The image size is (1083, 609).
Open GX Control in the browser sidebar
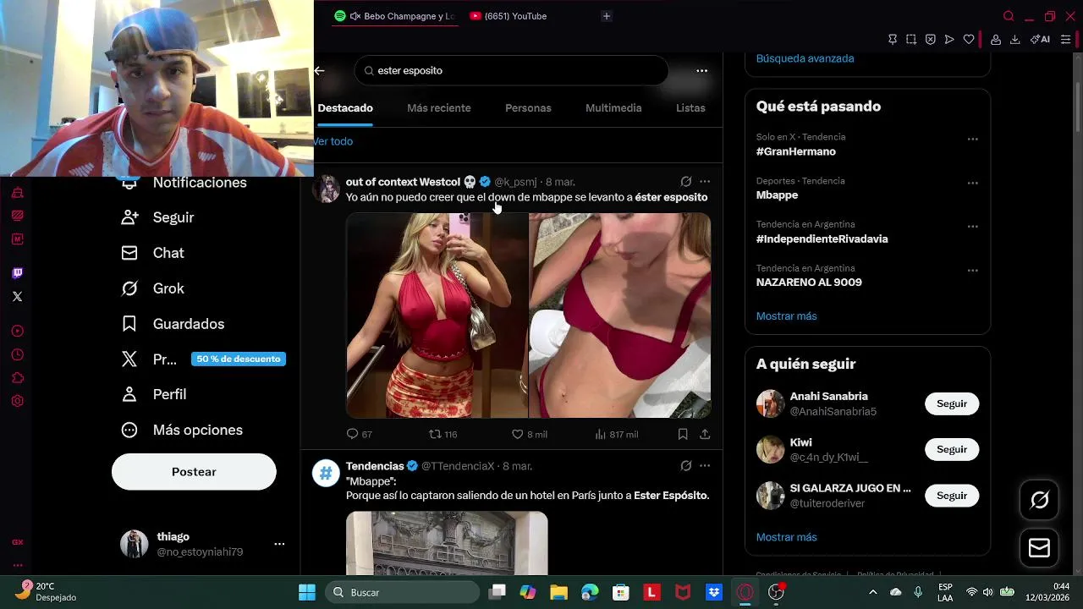tap(17, 542)
